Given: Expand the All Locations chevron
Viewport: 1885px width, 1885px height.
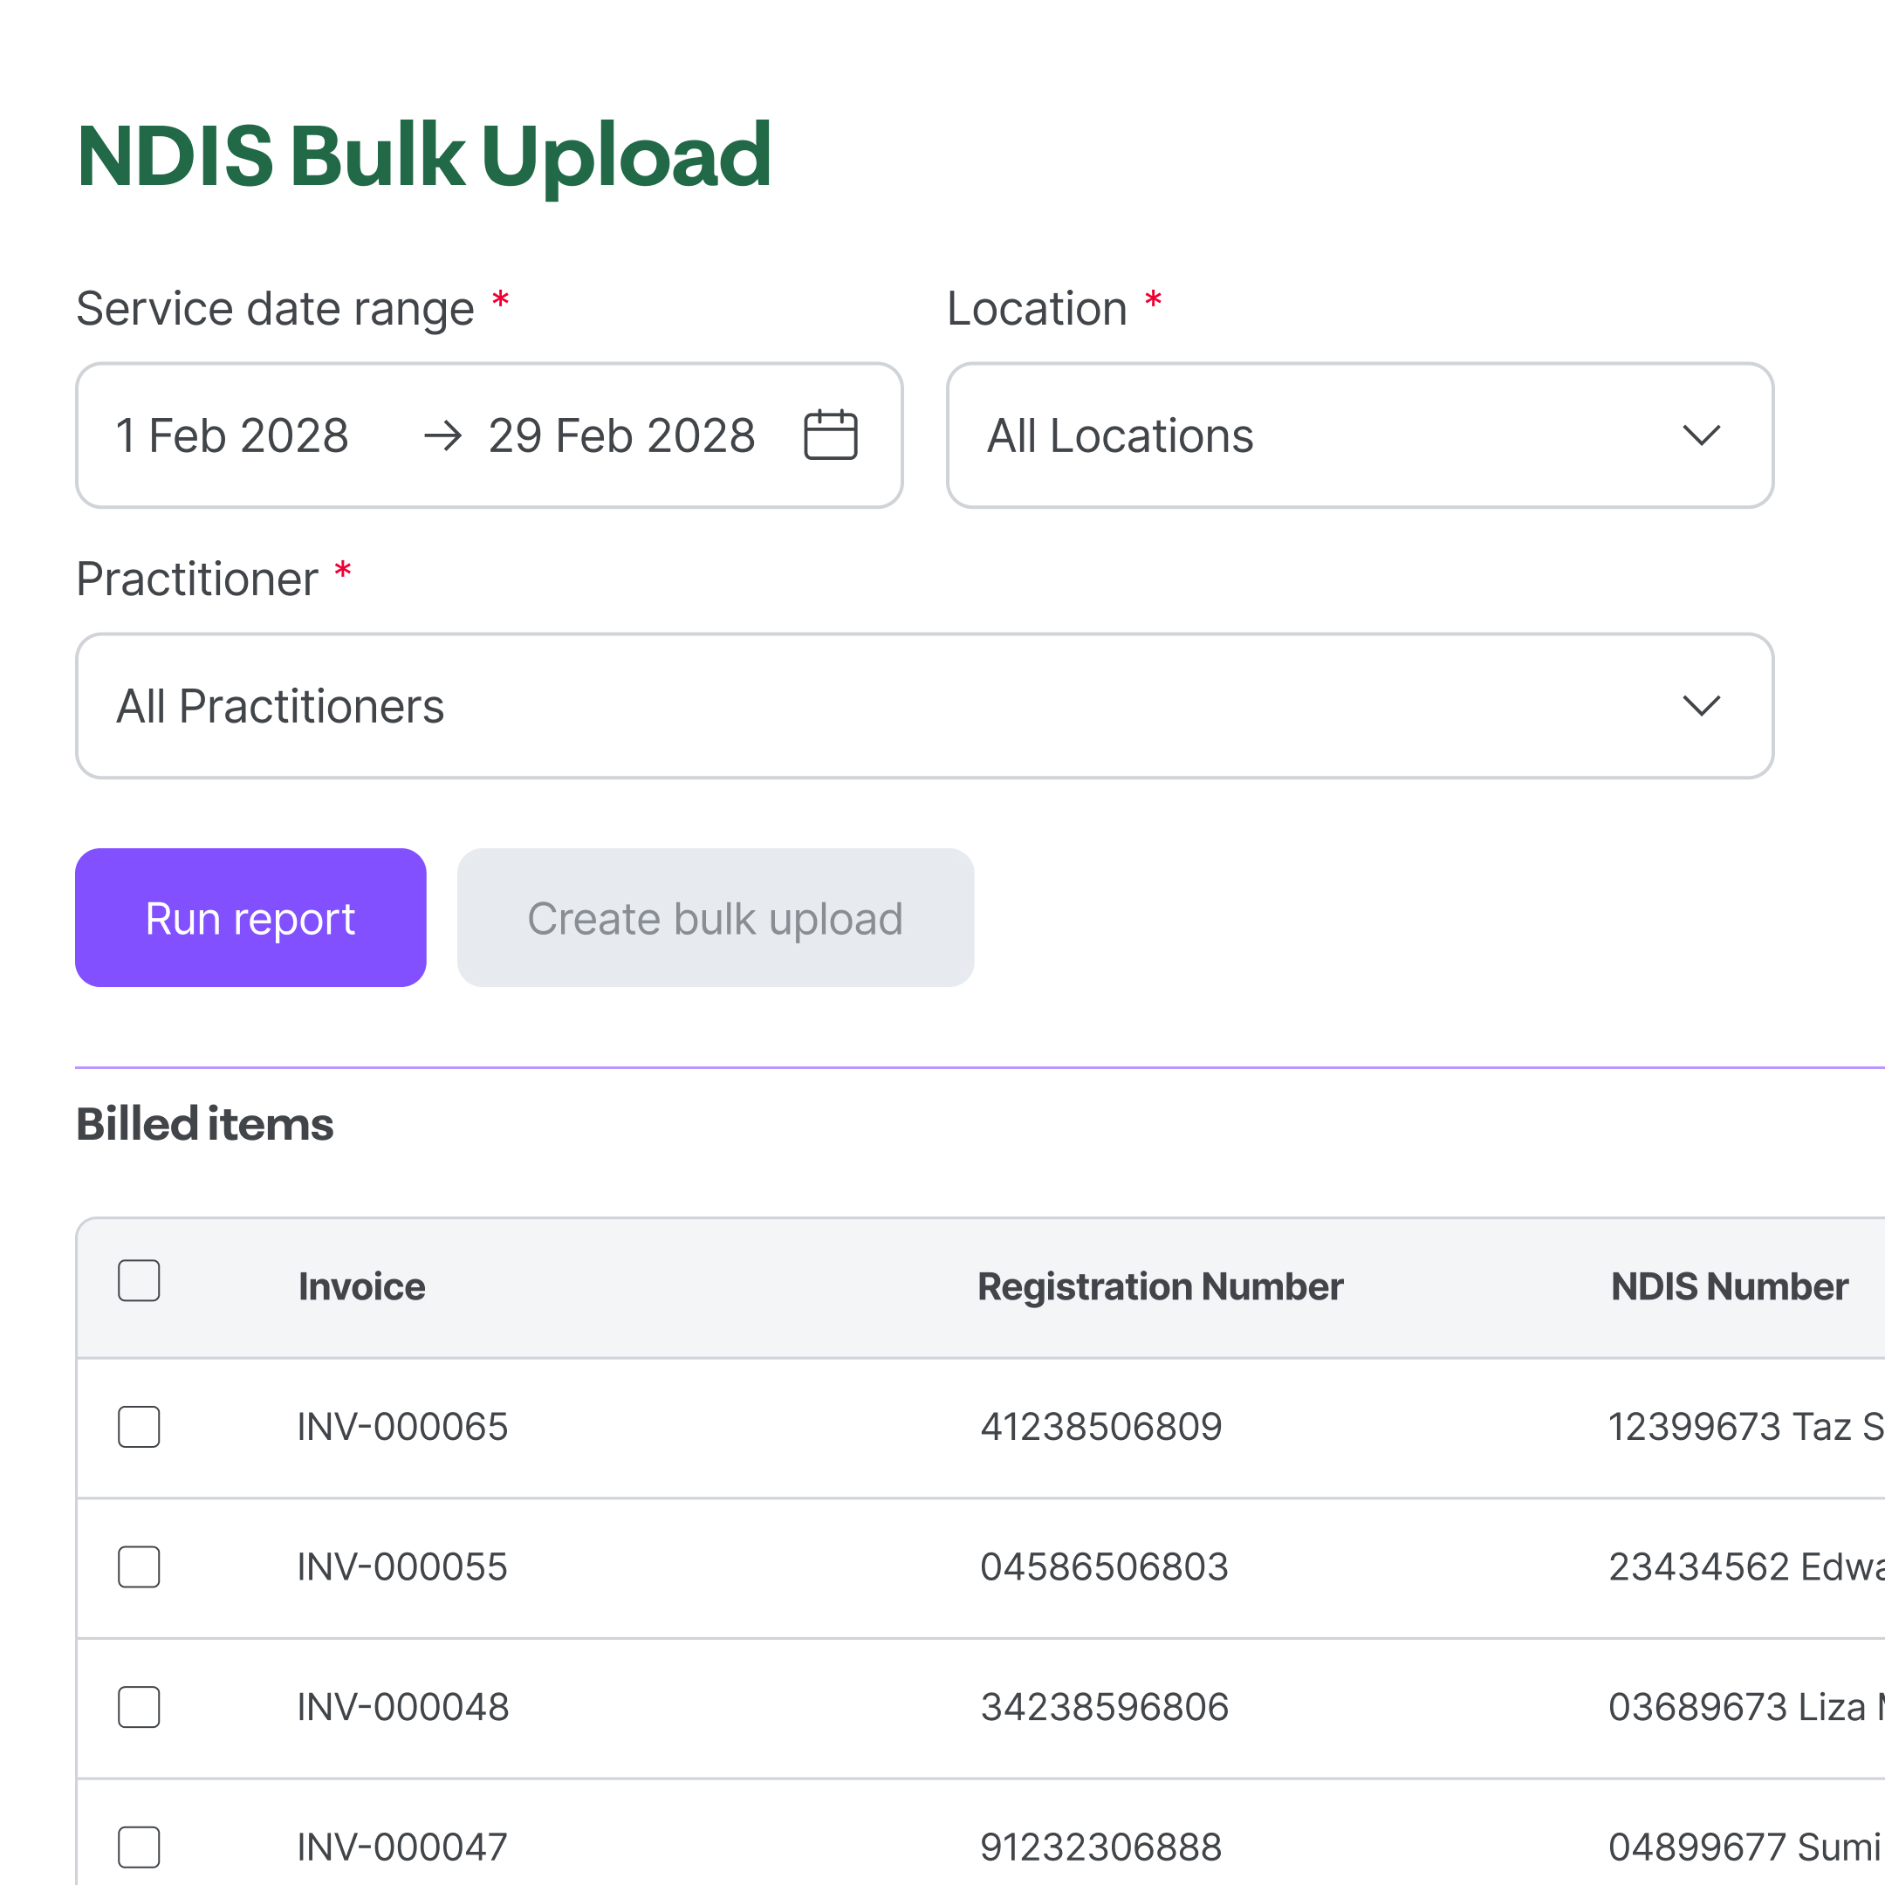Looking at the screenshot, I should click(1701, 435).
